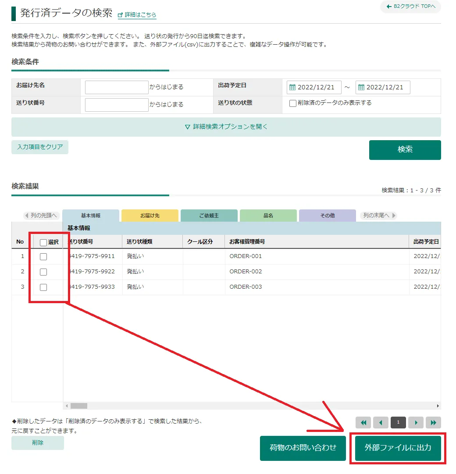456x474 pixels.
Task: Click the お届け先名 input field
Action: pyautogui.click(x=117, y=87)
